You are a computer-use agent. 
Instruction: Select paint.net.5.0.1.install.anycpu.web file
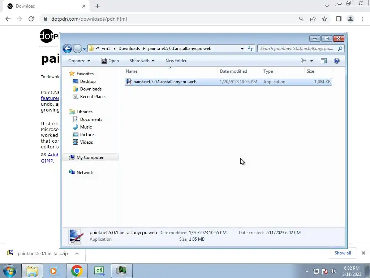click(x=228, y=82)
